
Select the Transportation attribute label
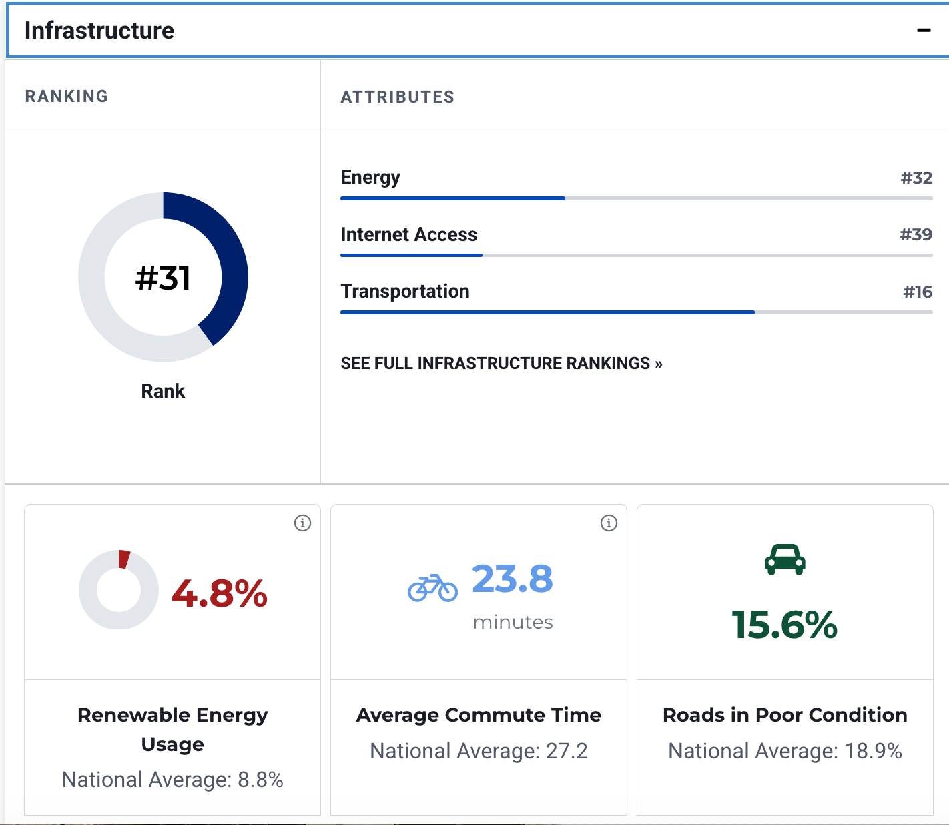(405, 291)
